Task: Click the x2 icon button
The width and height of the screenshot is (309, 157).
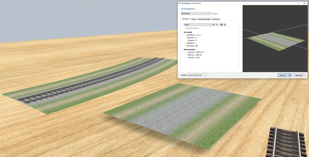Action: 225,25
